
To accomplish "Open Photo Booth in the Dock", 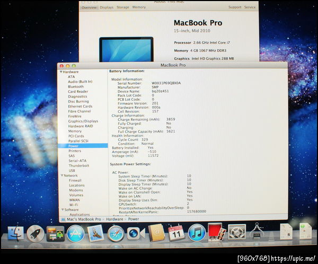I will (217, 232).
